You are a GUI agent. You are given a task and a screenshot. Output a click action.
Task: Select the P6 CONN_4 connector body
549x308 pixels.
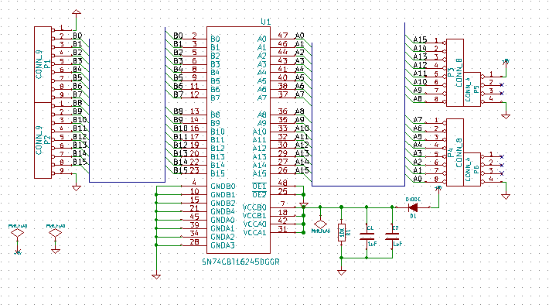(x=472, y=169)
